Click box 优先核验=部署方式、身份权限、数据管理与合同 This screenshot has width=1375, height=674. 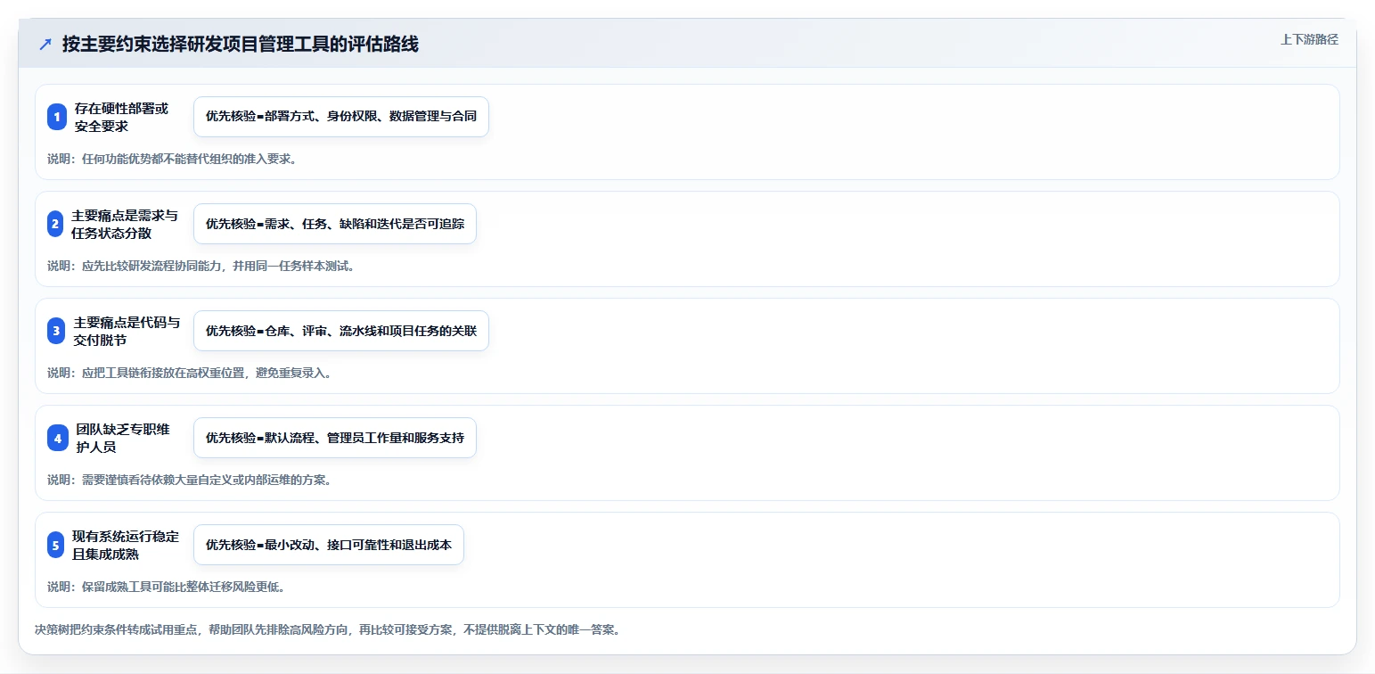click(341, 117)
